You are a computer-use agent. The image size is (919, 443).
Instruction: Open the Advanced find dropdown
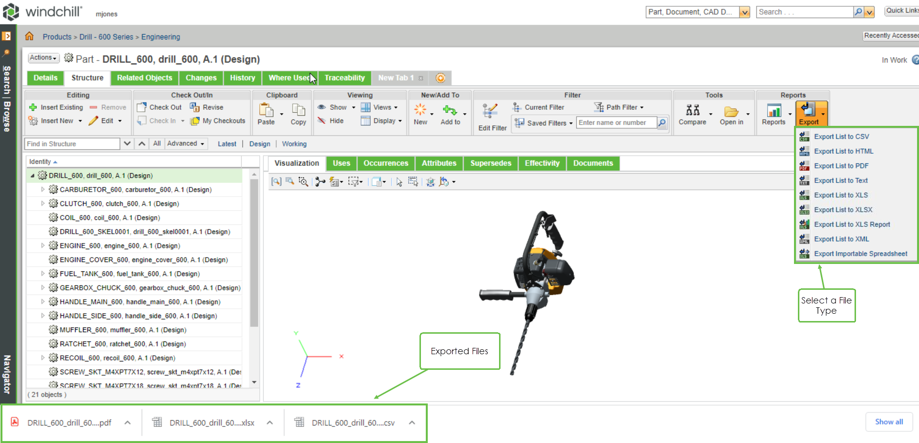pyautogui.click(x=186, y=143)
